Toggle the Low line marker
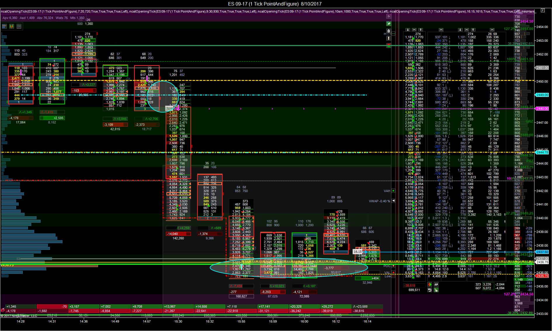Image resolution: width=552 pixels, height=331 pixels. pyautogui.click(x=393, y=276)
